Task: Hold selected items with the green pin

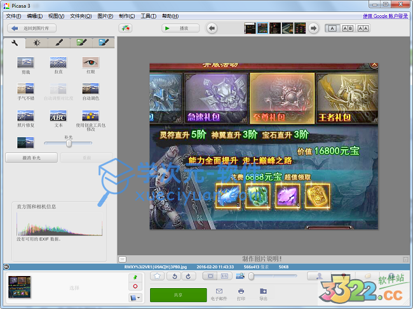Action: tap(135, 277)
